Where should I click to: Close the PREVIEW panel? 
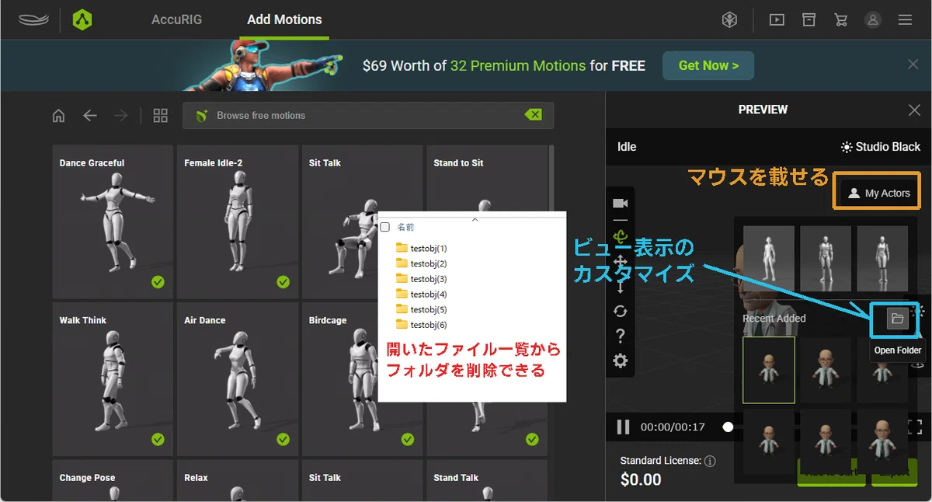pyautogui.click(x=914, y=110)
